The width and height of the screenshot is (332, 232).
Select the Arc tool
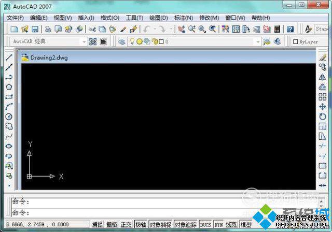(x=9, y=107)
